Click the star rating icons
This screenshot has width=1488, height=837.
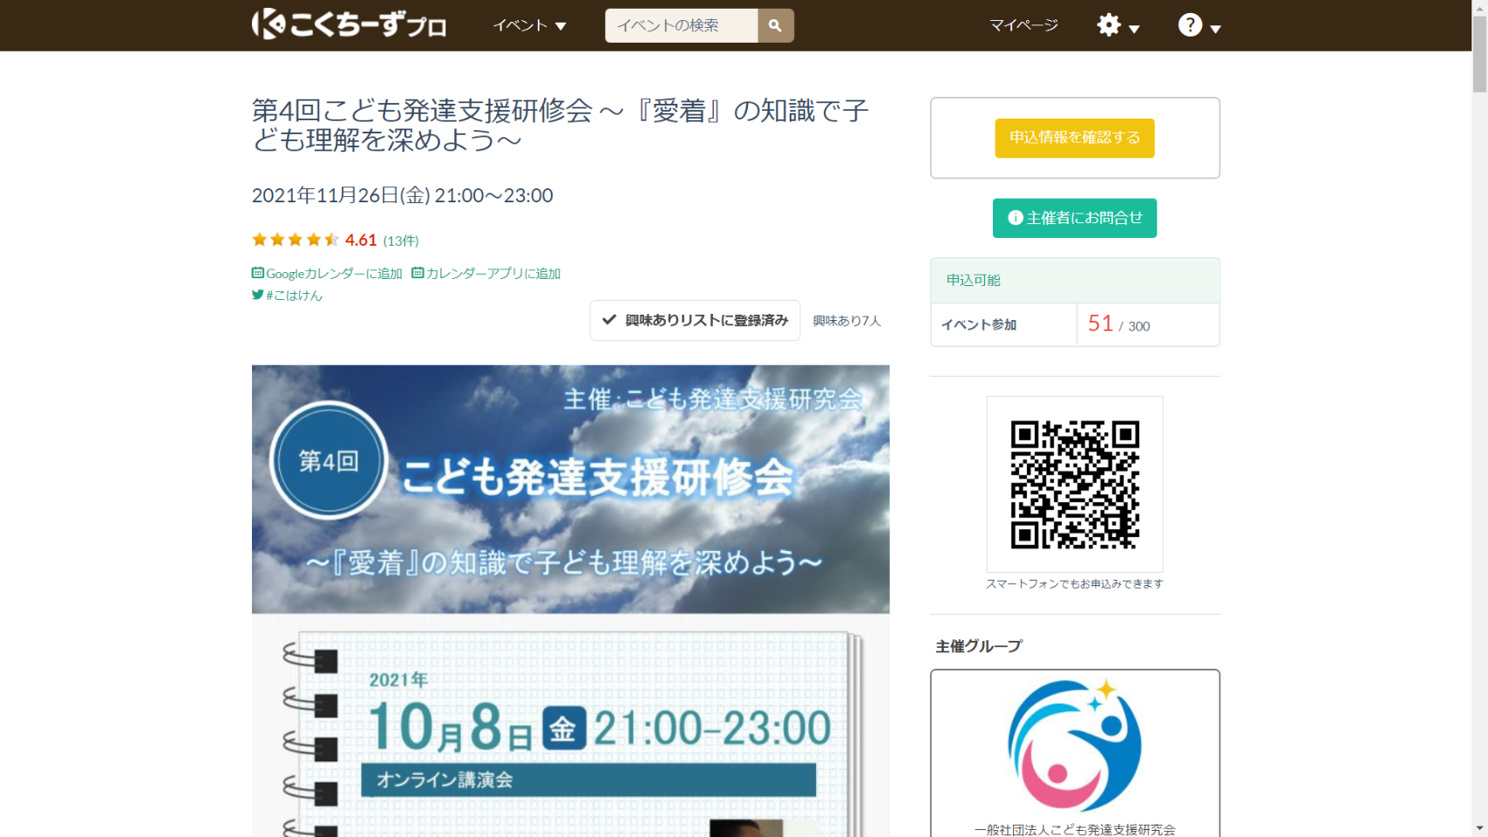[x=295, y=240]
